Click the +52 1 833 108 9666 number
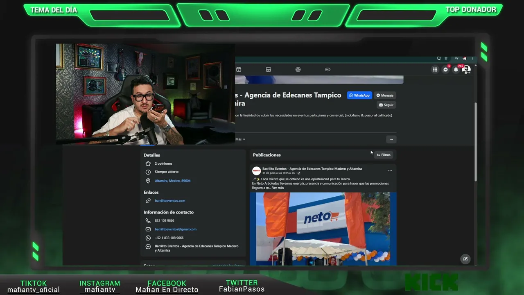Viewport: 524px width, 295px height. click(169, 238)
